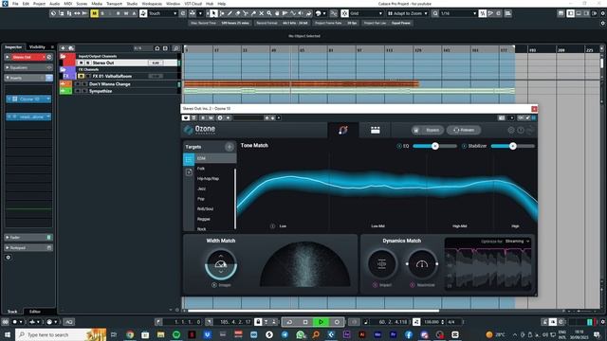The image size is (607, 341).
Task: Pick the Reggae target in Ozone
Action: [204, 219]
